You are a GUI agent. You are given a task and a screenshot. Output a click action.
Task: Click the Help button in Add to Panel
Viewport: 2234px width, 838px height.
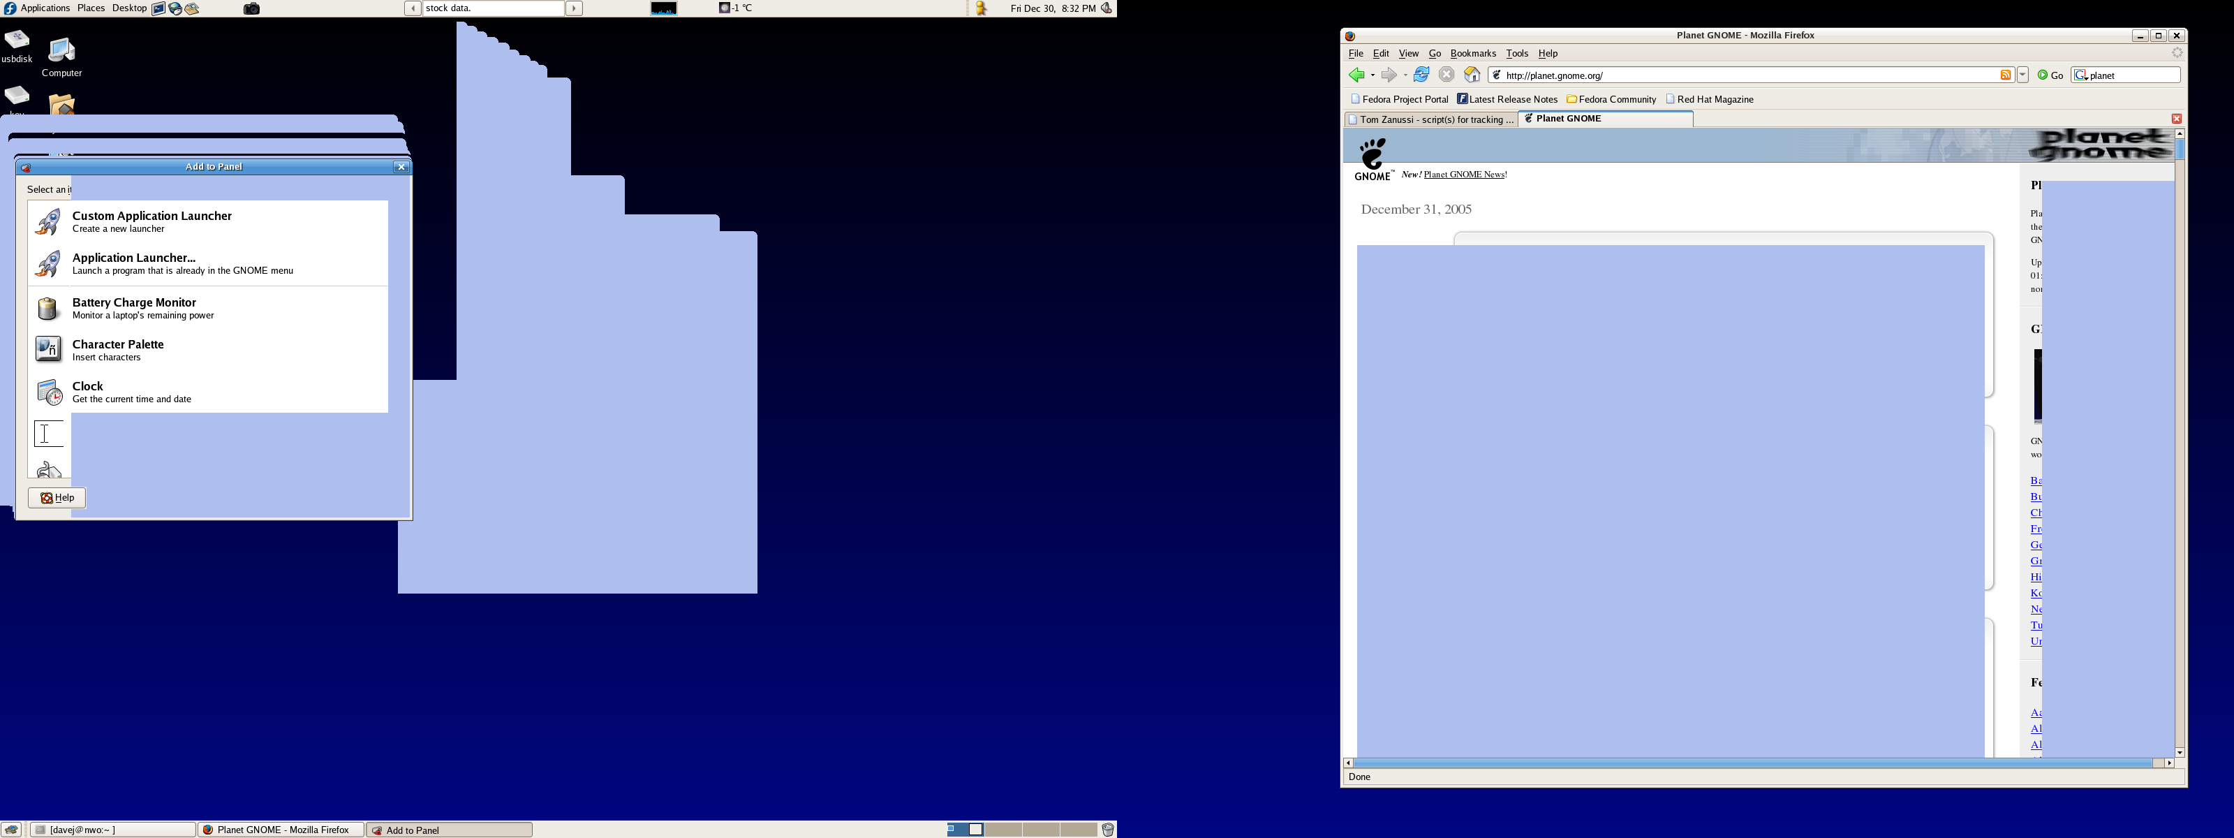[x=57, y=498]
